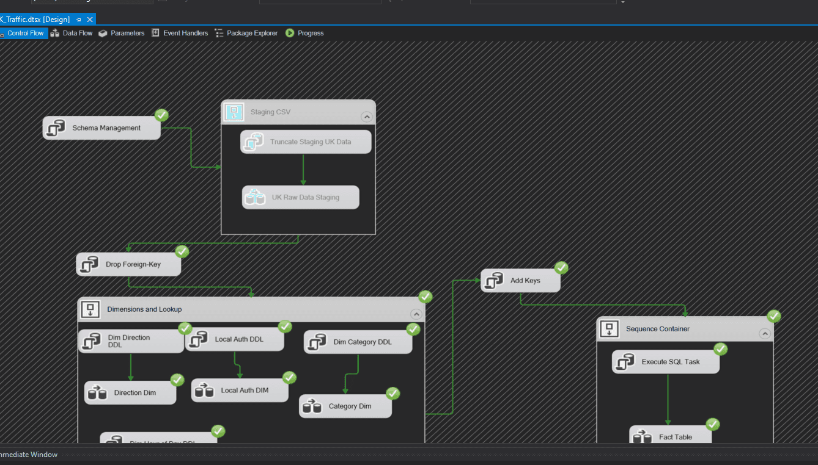Collapse the Dimensions and Lookup container

click(416, 314)
